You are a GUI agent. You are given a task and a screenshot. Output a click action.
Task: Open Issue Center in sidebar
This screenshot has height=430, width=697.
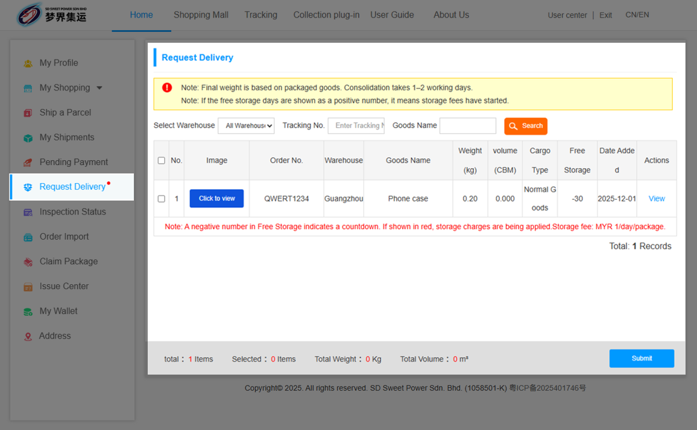(64, 287)
